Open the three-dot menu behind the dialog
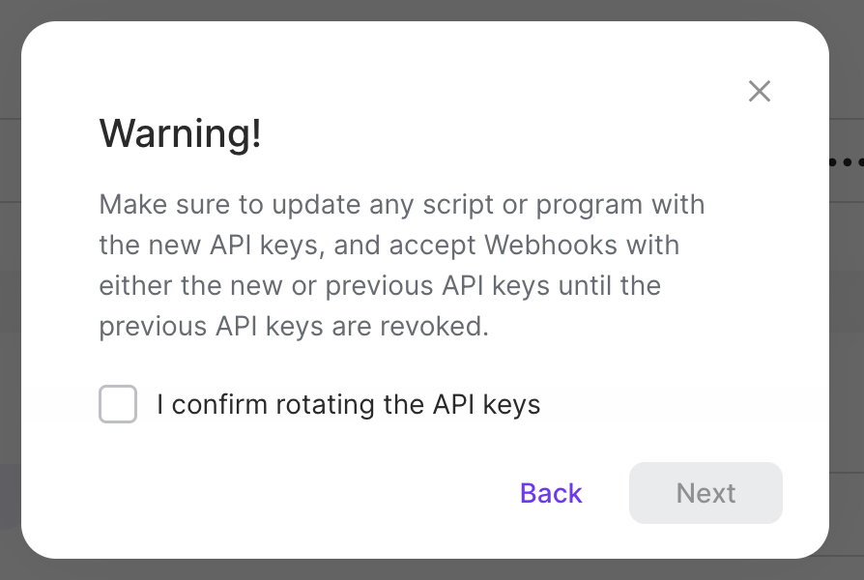This screenshot has height=580, width=864. 848,162
